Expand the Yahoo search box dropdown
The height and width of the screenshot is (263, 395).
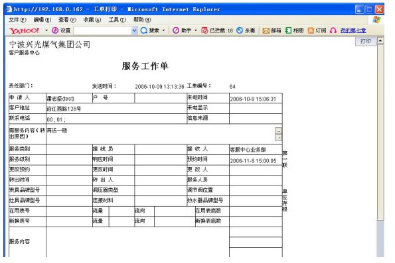134,30
